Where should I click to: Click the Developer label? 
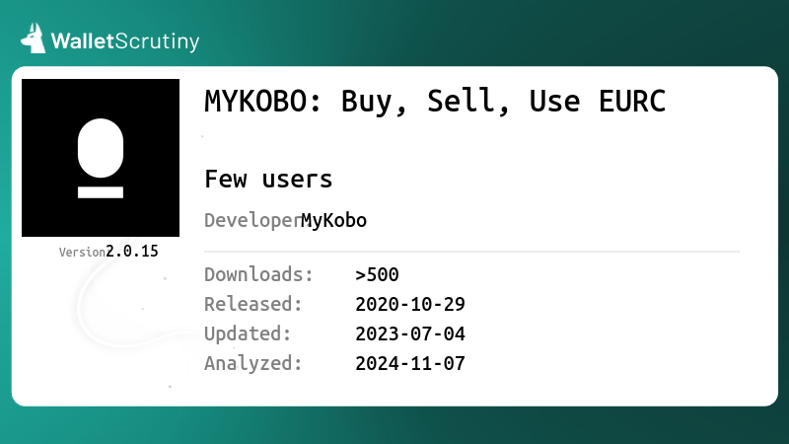pyautogui.click(x=252, y=221)
